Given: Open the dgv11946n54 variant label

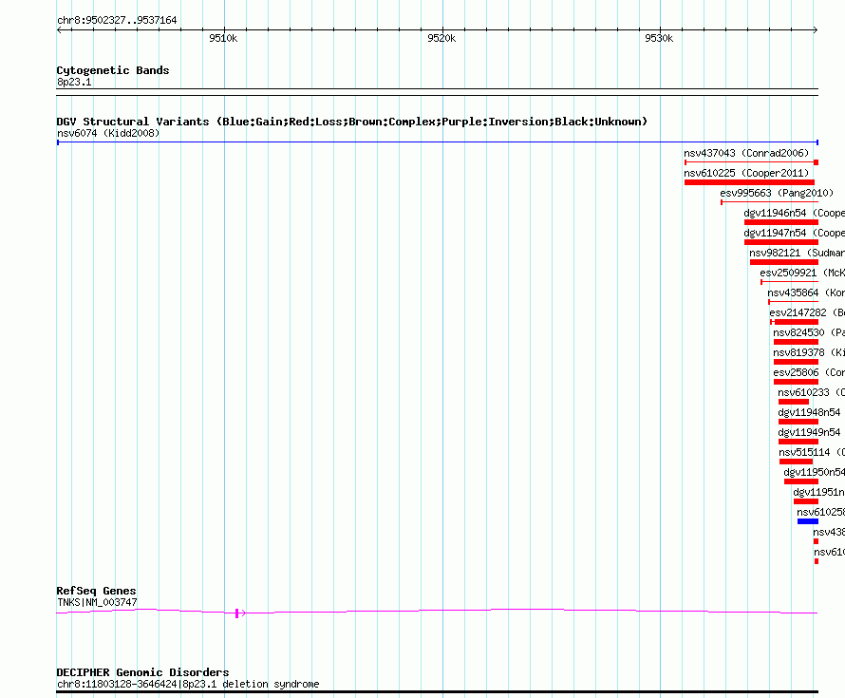Looking at the screenshot, I should point(795,213).
